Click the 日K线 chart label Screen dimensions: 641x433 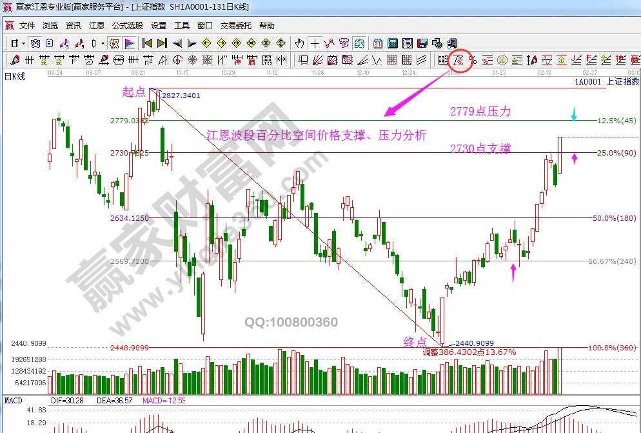coord(15,76)
